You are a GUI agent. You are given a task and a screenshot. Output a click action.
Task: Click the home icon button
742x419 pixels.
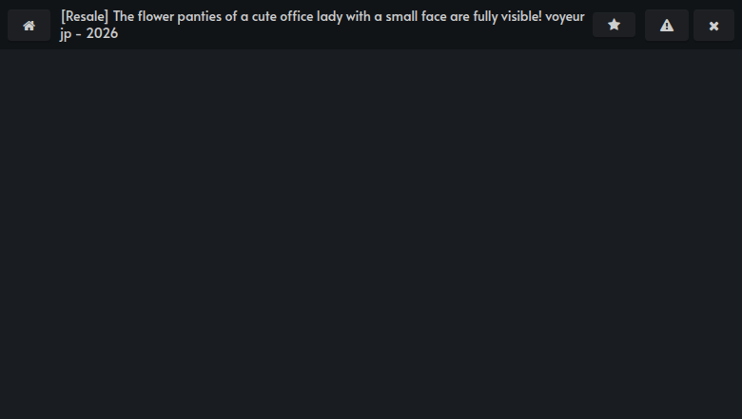click(29, 26)
